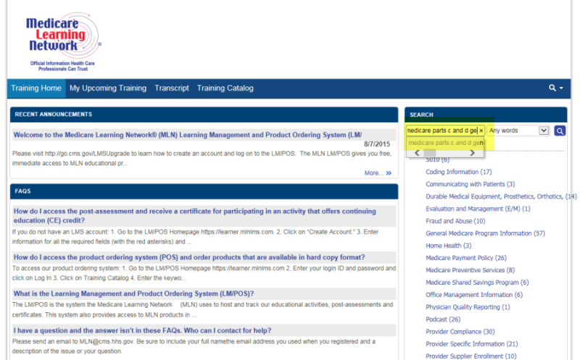Select Office Management Information (6) category
Image resolution: width=580 pixels, height=360 pixels.
pyautogui.click(x=474, y=295)
